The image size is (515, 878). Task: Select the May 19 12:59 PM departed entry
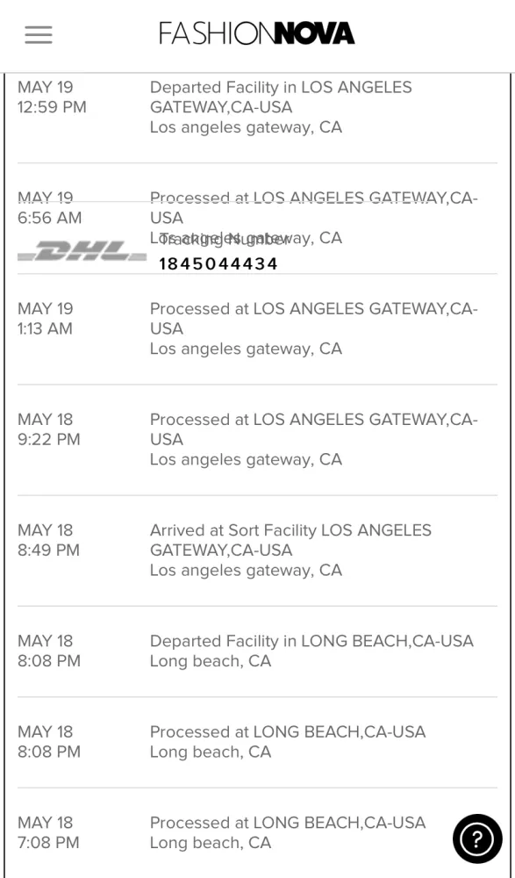[258, 107]
